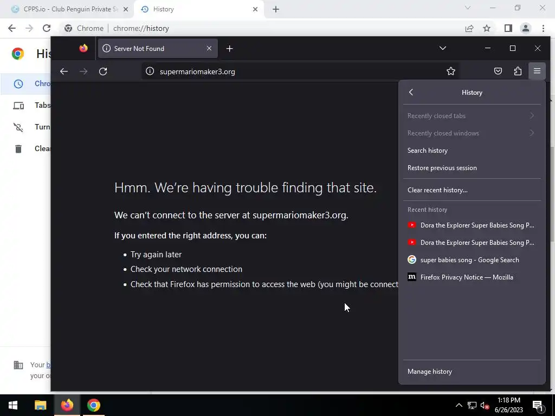Open the Firefox Extensions puzzle icon
Viewport: 555px width, 416px height.
click(518, 71)
